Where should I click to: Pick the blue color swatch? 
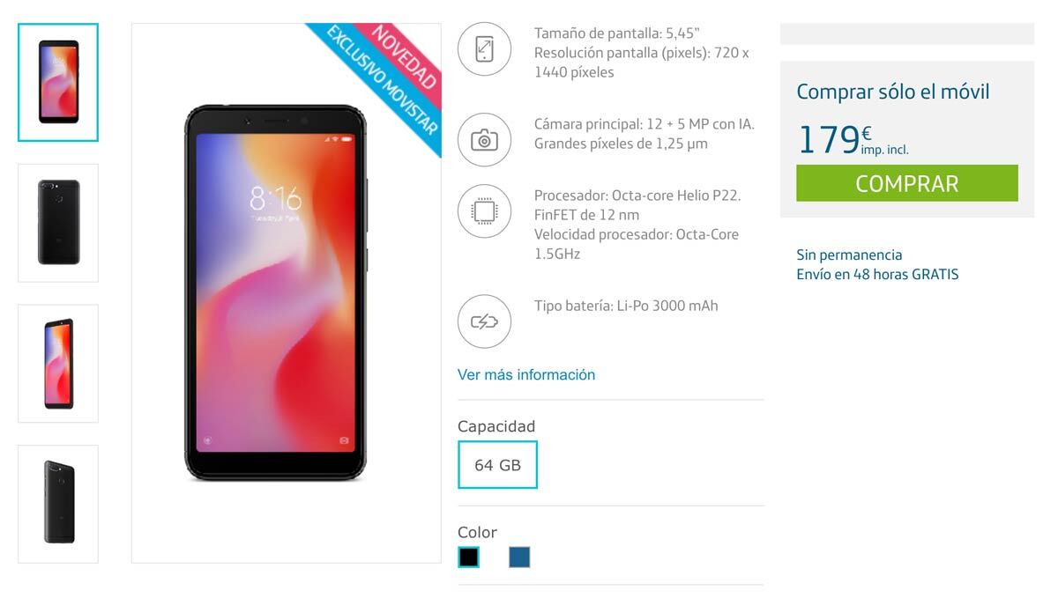click(519, 557)
